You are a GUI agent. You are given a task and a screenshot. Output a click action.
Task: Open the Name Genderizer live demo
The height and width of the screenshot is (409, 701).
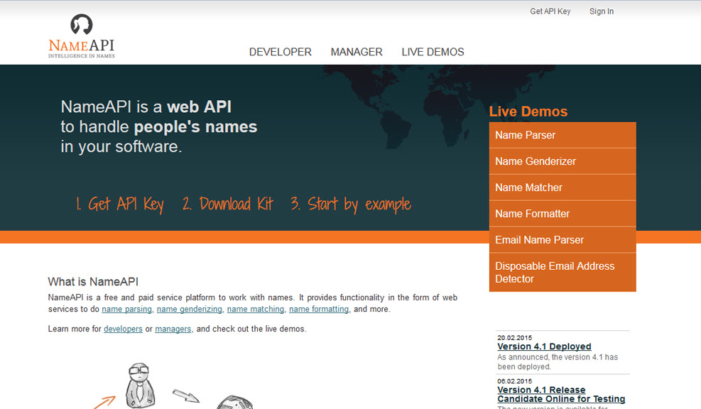[x=563, y=161]
